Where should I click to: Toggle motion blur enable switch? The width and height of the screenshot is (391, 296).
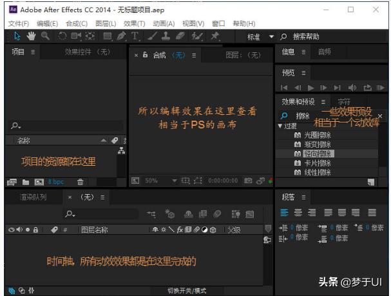(217, 214)
